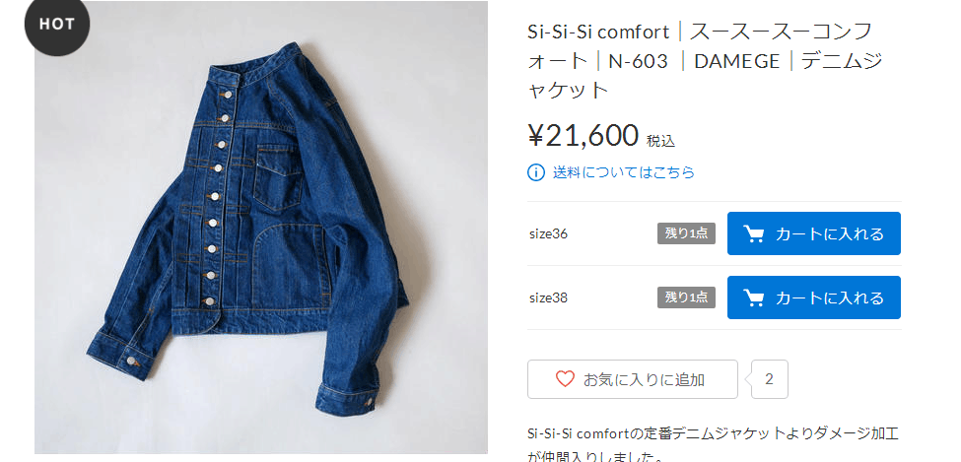Image resolution: width=961 pixels, height=462 pixels.
Task: Click the 残り1点 stock badge for size36
Action: coord(686,233)
